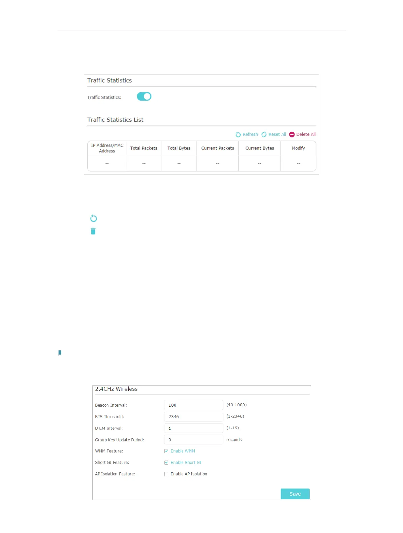Click the bookmark note icon
Screen dimensions: 403x533
(x=60, y=353)
